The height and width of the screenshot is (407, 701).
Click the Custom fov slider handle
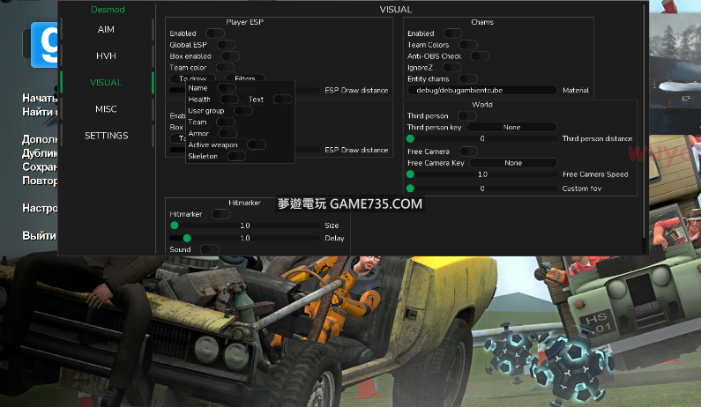[410, 189]
